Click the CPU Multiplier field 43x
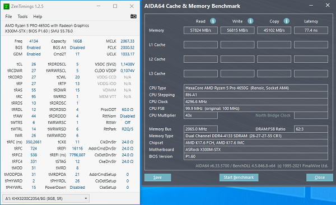 [200, 115]
